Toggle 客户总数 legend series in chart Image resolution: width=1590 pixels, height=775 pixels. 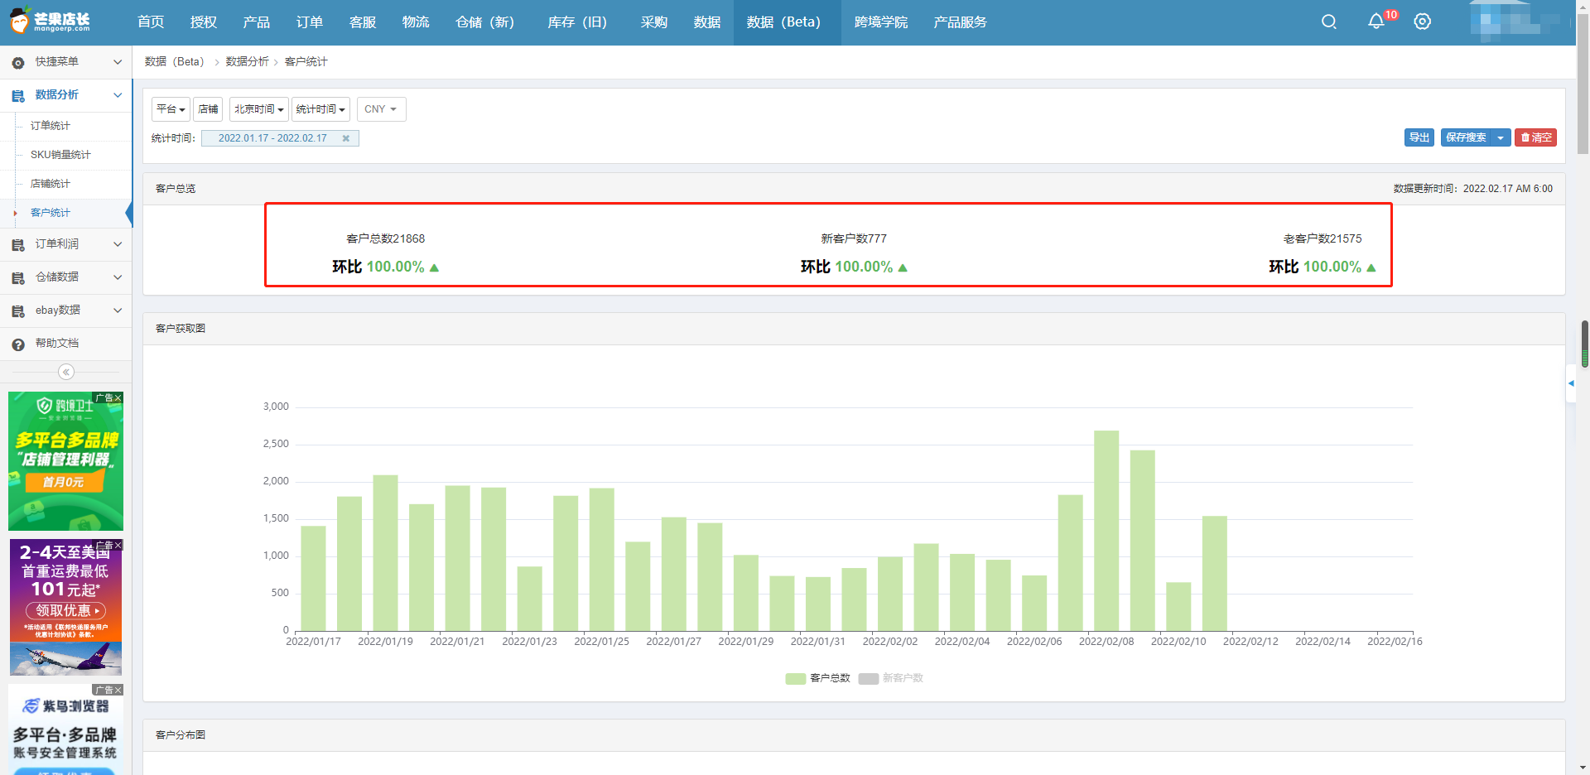pos(818,678)
